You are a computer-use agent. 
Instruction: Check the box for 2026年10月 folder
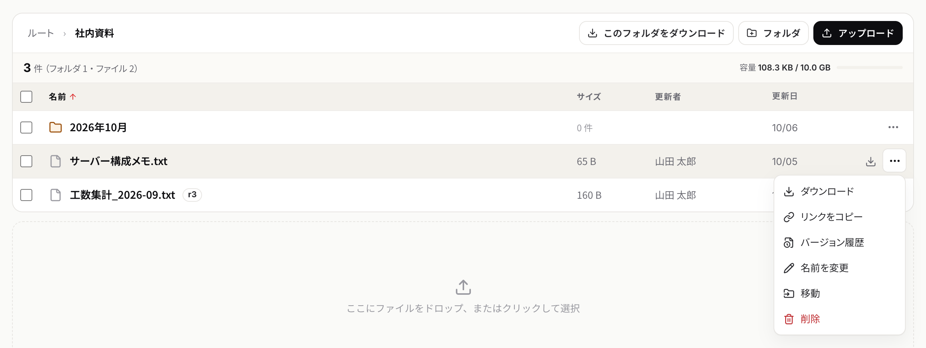tap(26, 127)
